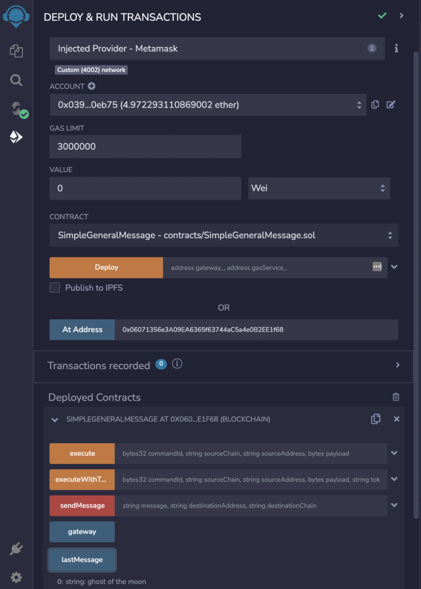
Task: Click the environment info icon
Action: click(396, 48)
